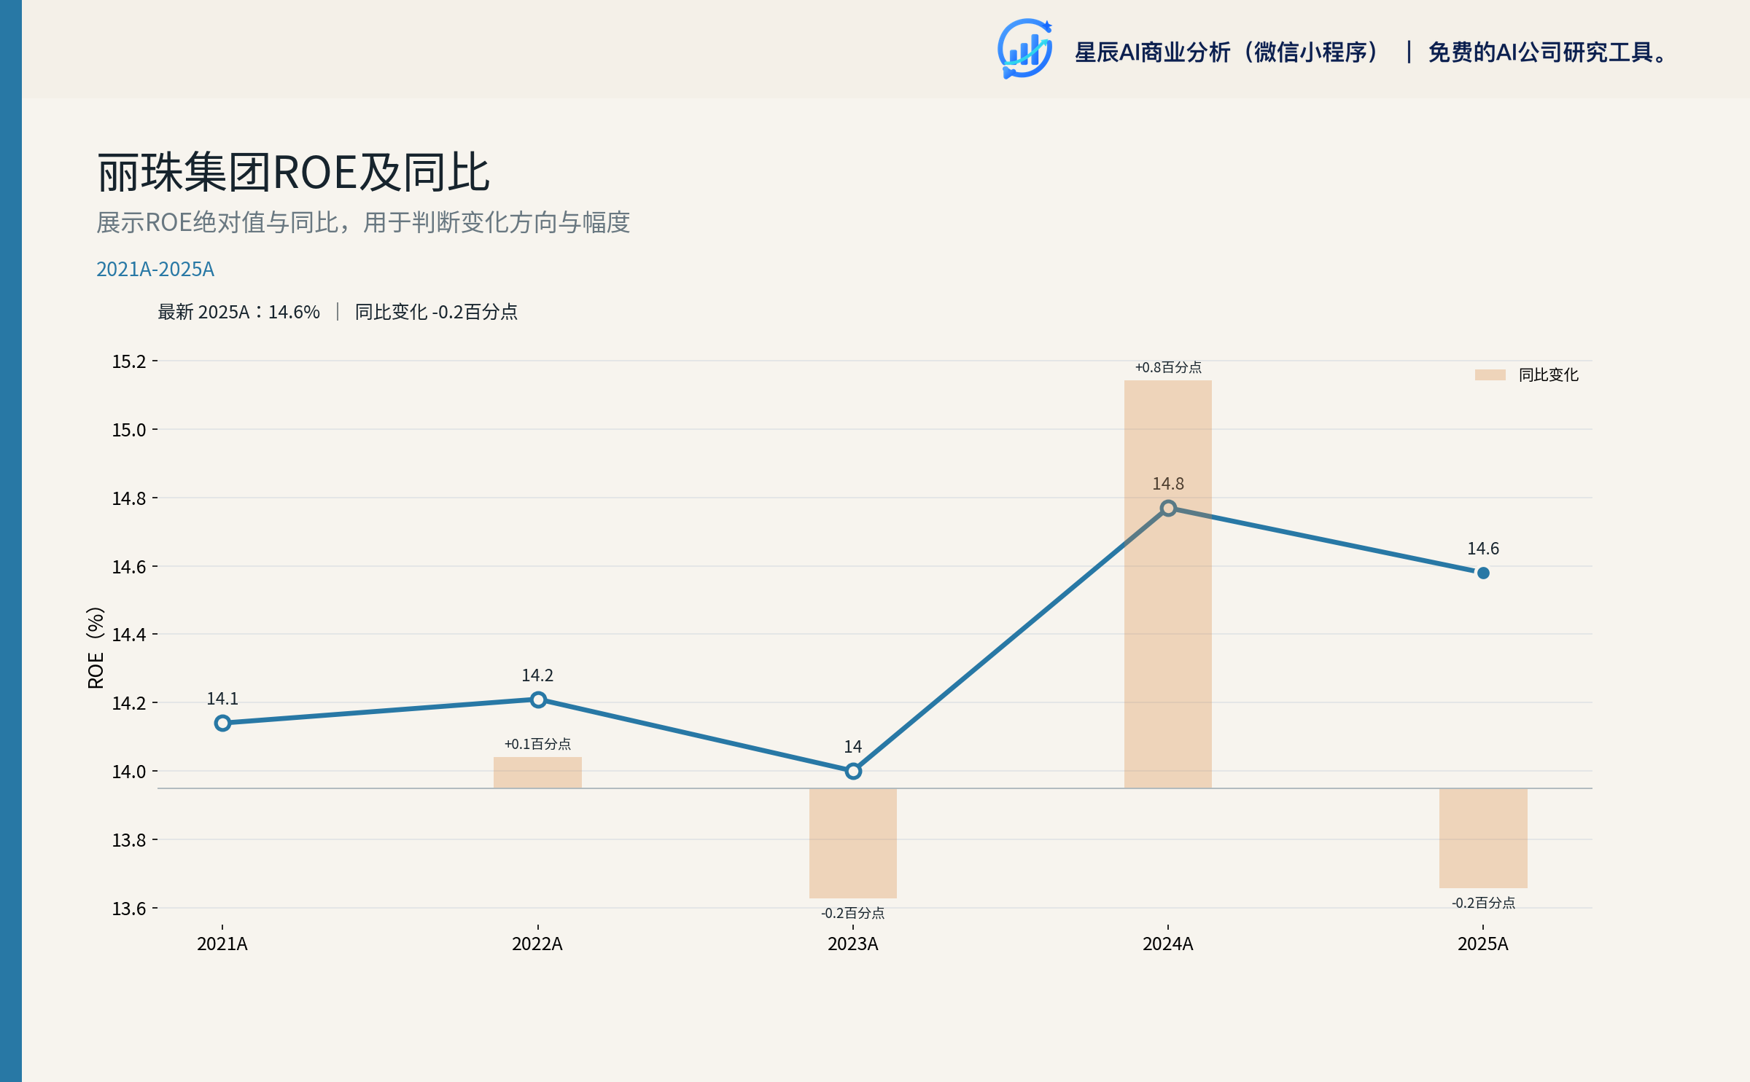Click the filled 2025A data point
Screen dimensions: 1750x1082
click(x=1483, y=573)
